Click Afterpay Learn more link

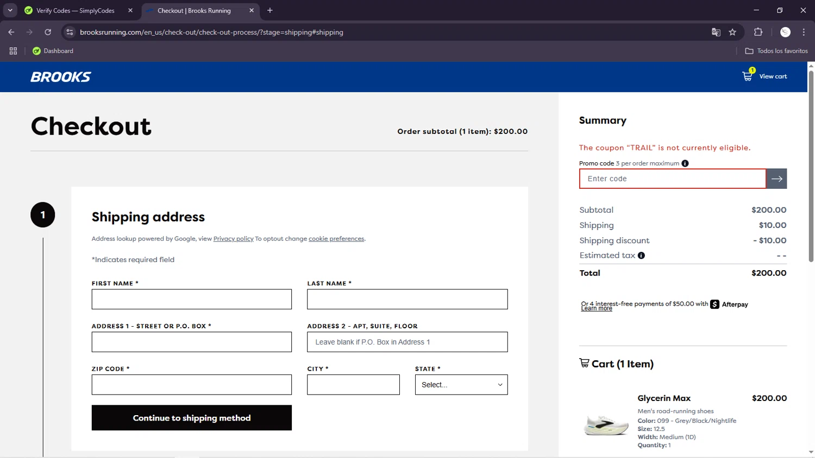(x=597, y=308)
